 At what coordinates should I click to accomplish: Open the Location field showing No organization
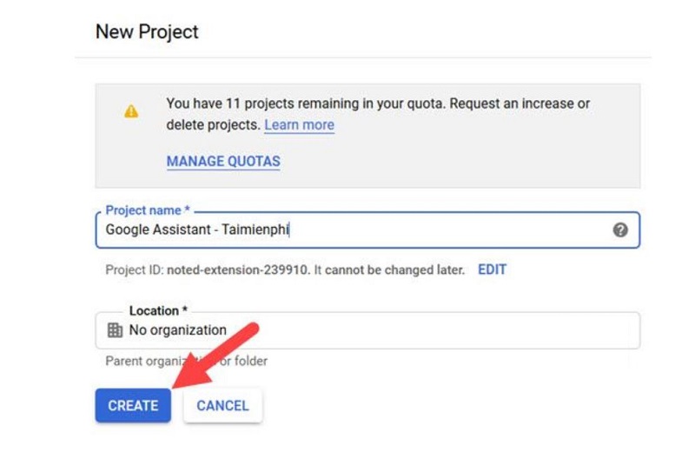[x=367, y=330]
